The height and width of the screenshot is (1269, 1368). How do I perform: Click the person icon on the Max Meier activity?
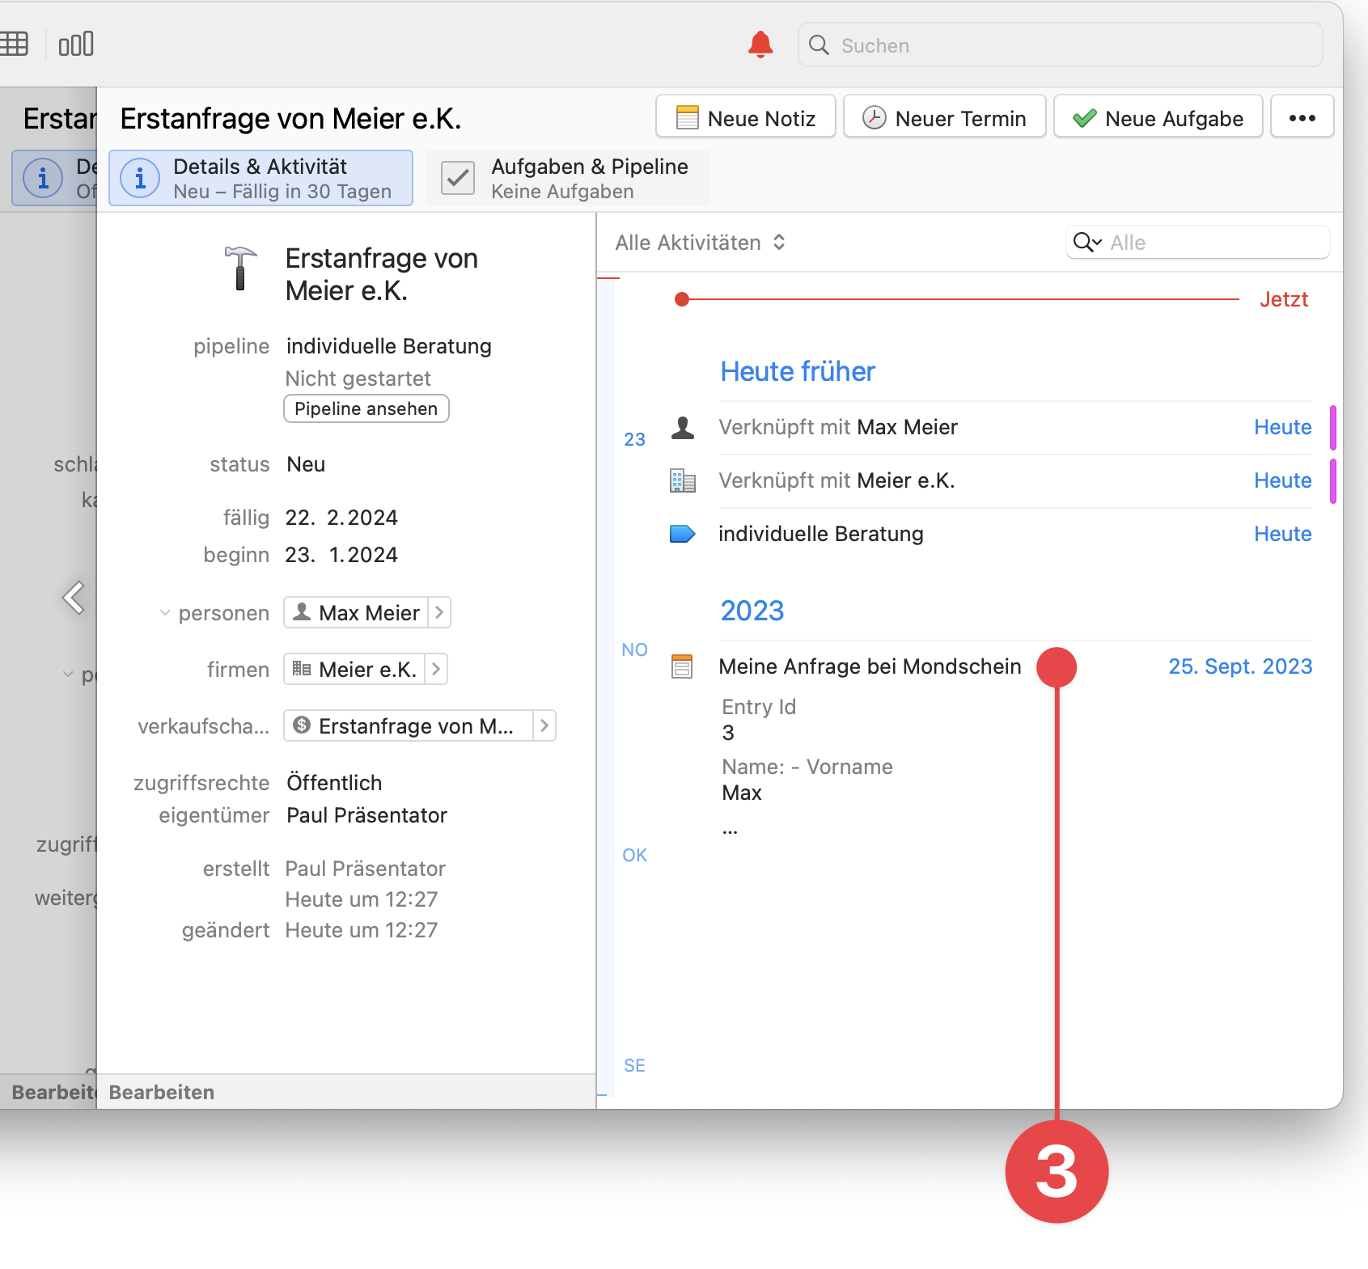point(684,427)
